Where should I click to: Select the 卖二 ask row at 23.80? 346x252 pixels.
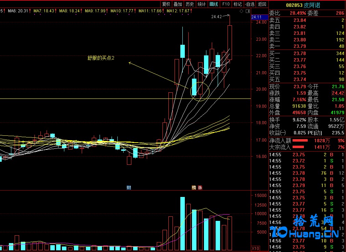[307, 40]
